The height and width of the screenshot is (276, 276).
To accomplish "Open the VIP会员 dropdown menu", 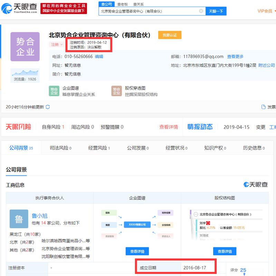I will (266, 11).
